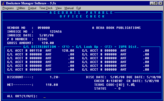
Task: Open the Time Clock menu
Action: pos(46,8)
